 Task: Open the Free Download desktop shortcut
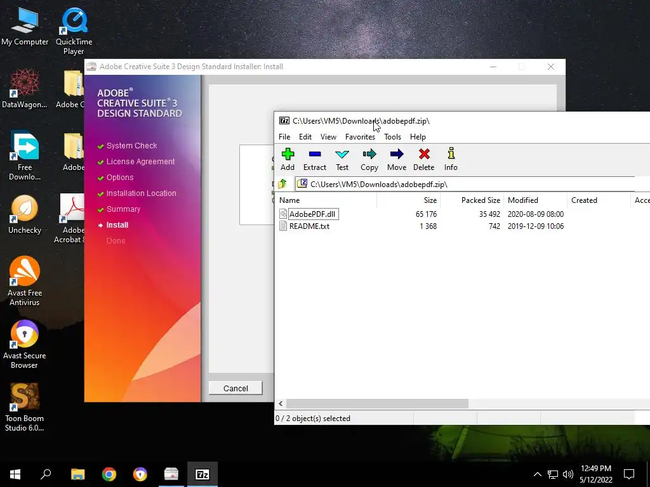pyautogui.click(x=25, y=156)
